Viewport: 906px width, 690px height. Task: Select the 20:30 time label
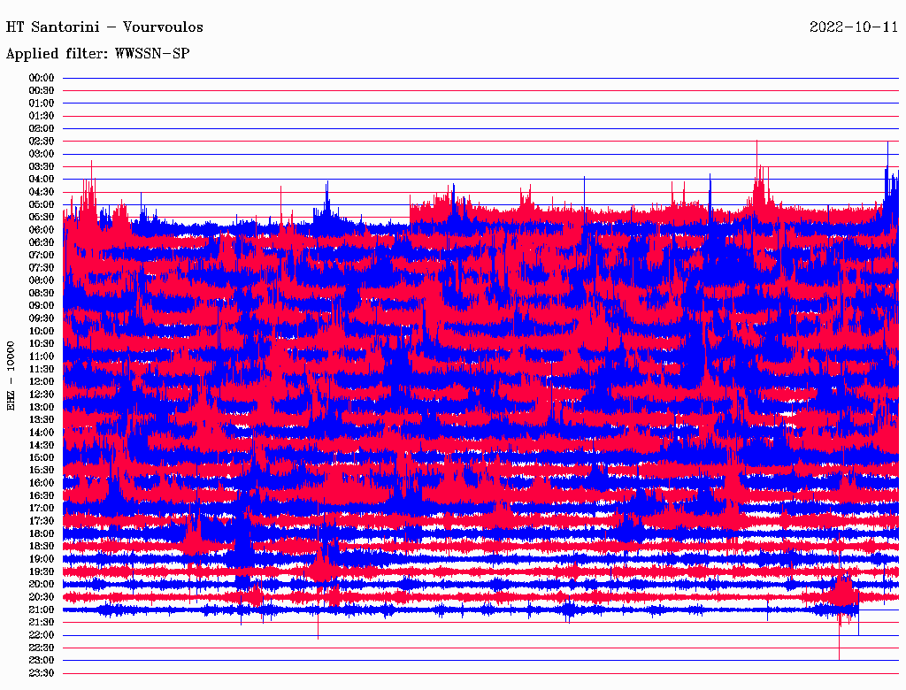coord(42,597)
